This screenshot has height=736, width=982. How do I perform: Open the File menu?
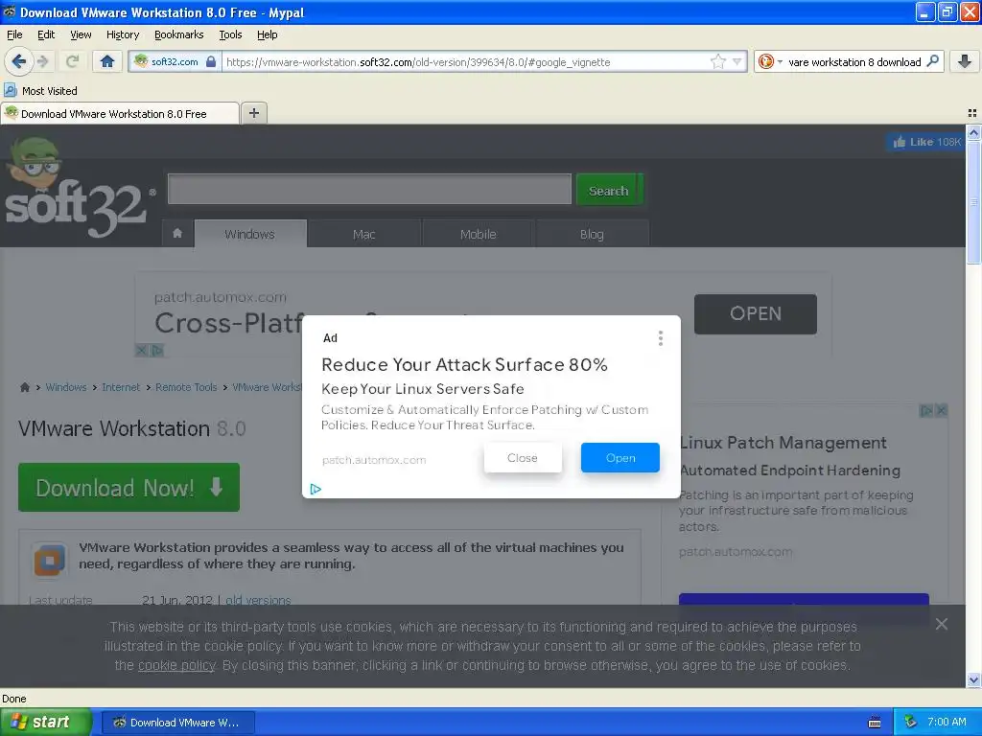[x=14, y=34]
